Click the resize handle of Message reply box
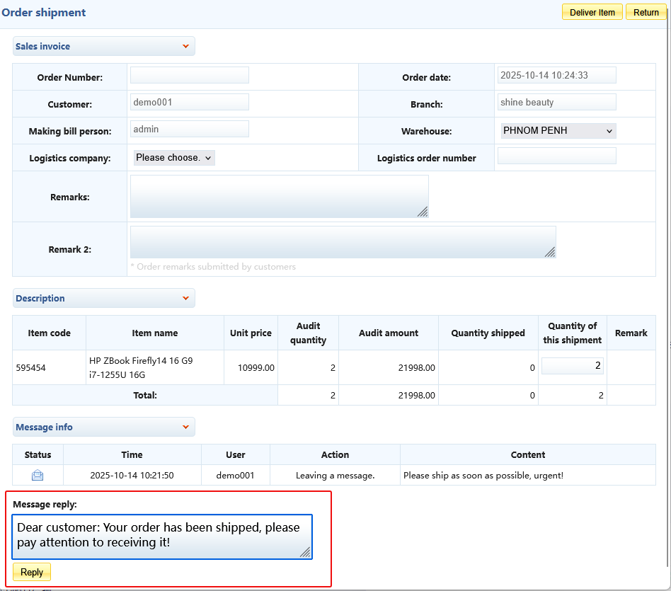 point(306,553)
